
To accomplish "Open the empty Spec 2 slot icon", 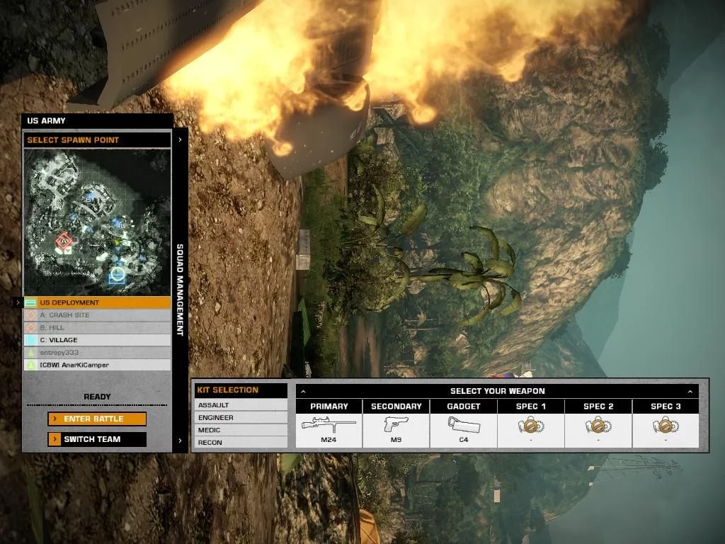I will (x=598, y=425).
